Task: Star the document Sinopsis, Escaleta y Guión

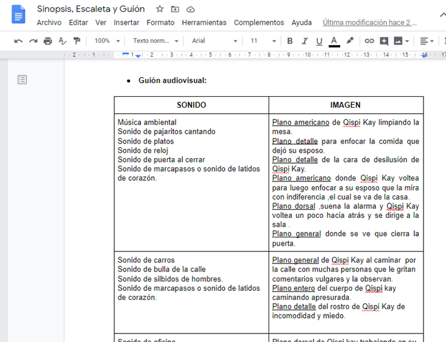Action: pyautogui.click(x=160, y=9)
